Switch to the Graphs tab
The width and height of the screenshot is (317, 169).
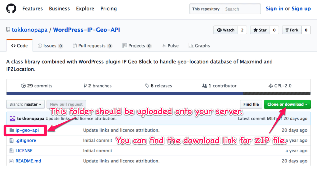[199, 46]
